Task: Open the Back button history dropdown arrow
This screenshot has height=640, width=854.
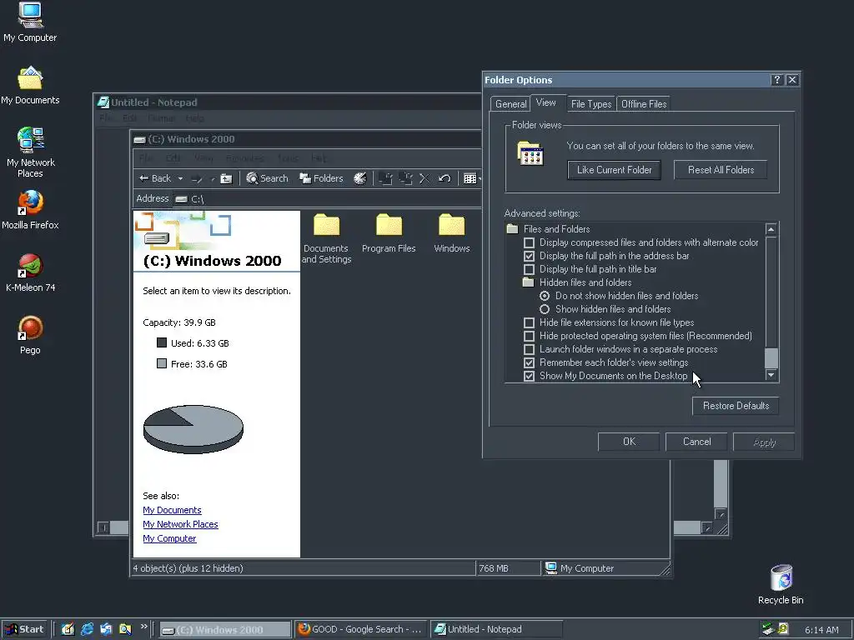Action: pos(180,178)
